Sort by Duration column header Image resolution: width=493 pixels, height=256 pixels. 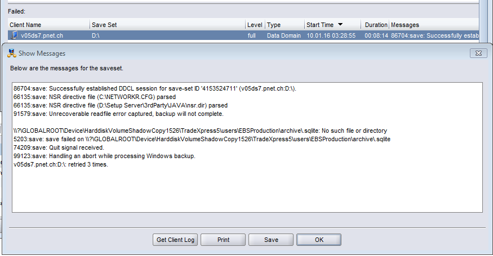(x=376, y=25)
